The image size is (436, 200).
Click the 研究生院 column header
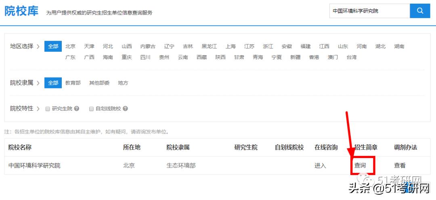pos(246,147)
